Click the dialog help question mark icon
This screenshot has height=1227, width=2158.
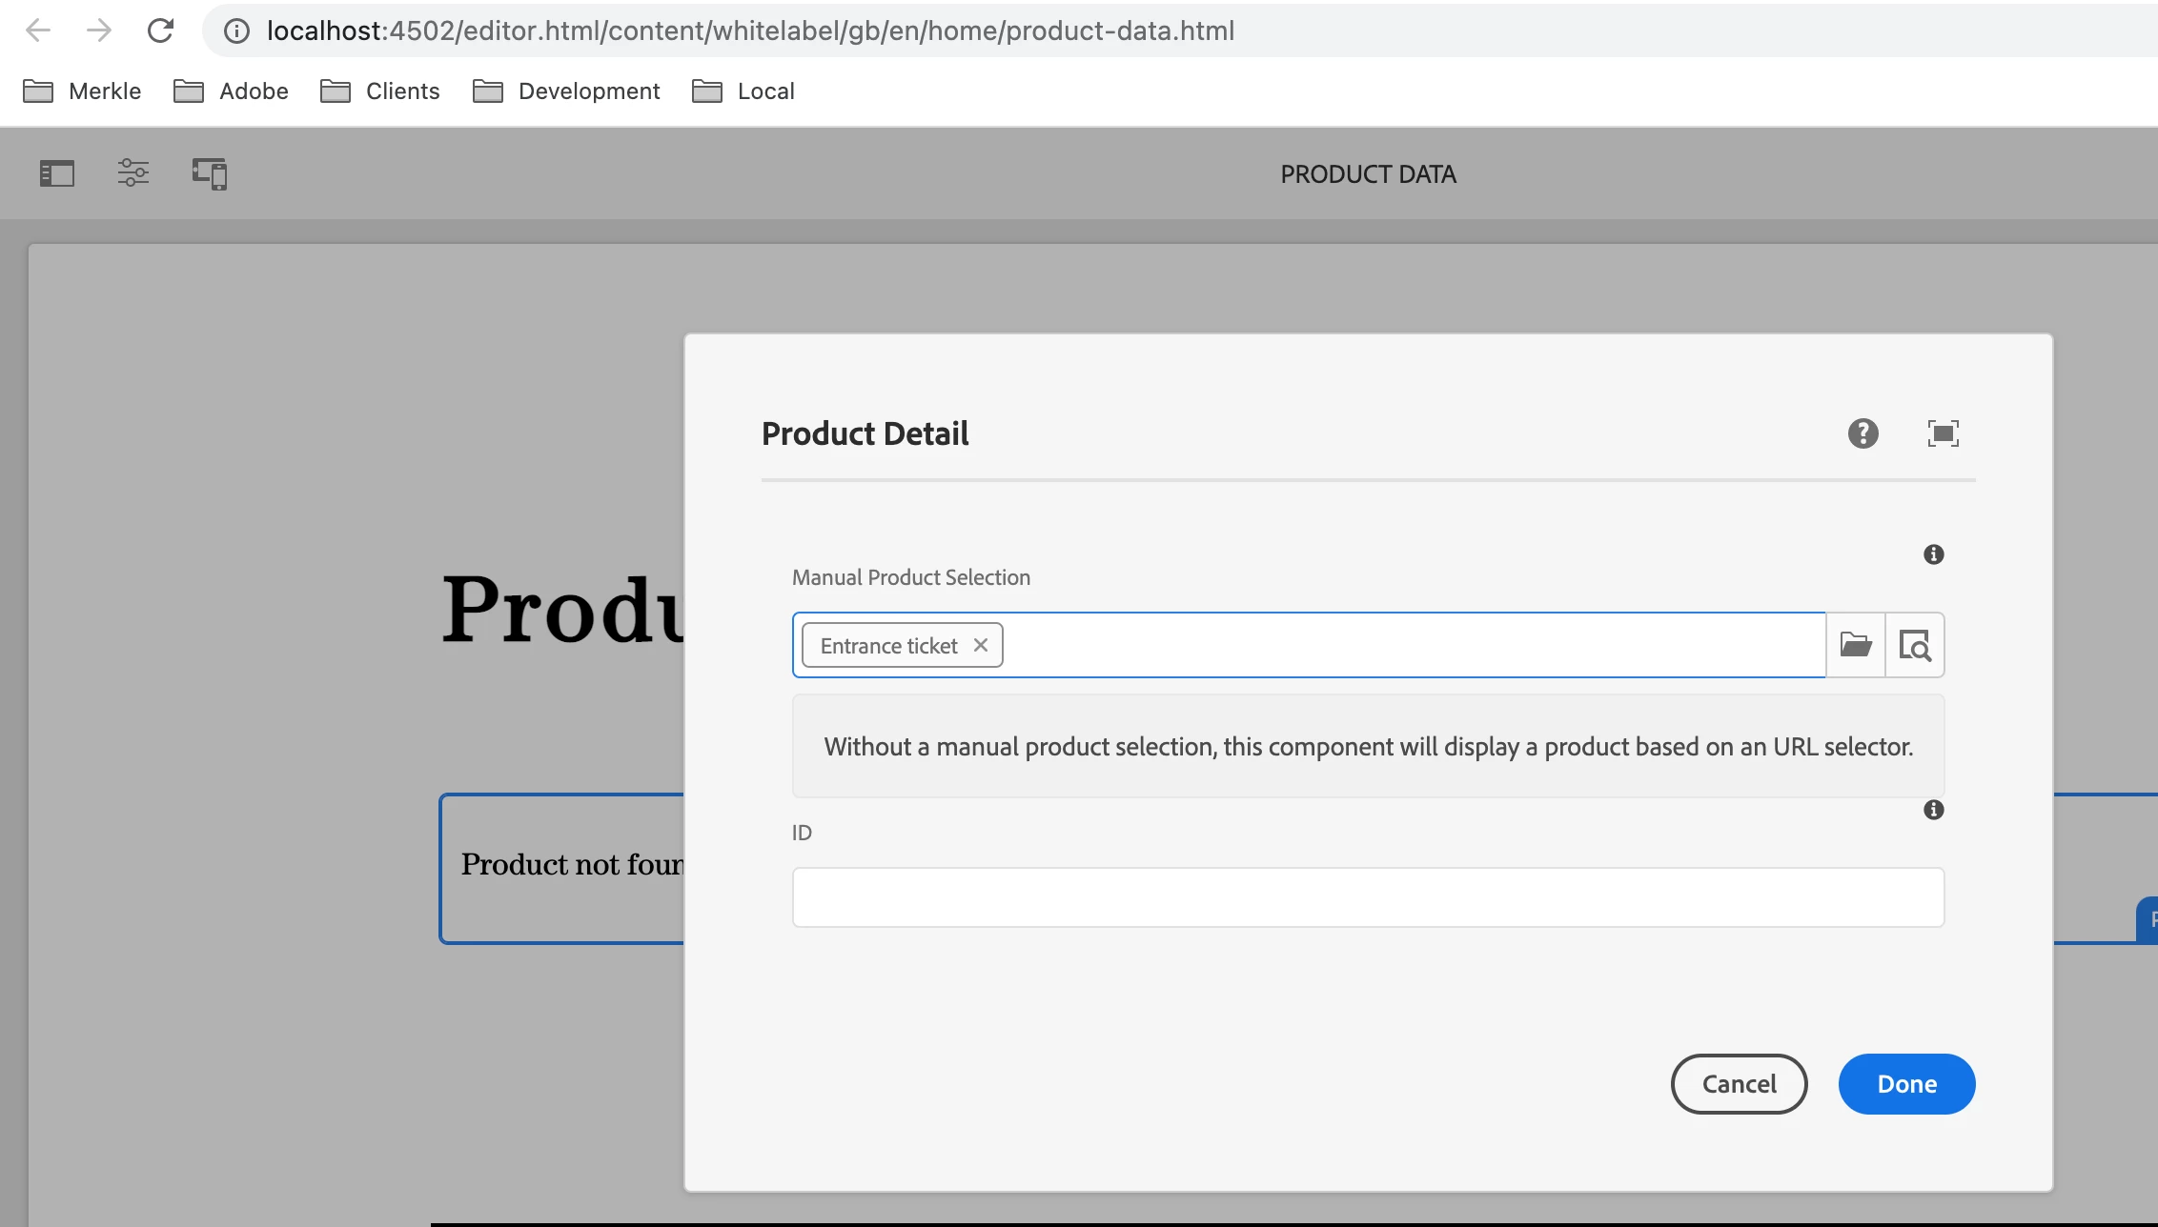pyautogui.click(x=1863, y=433)
